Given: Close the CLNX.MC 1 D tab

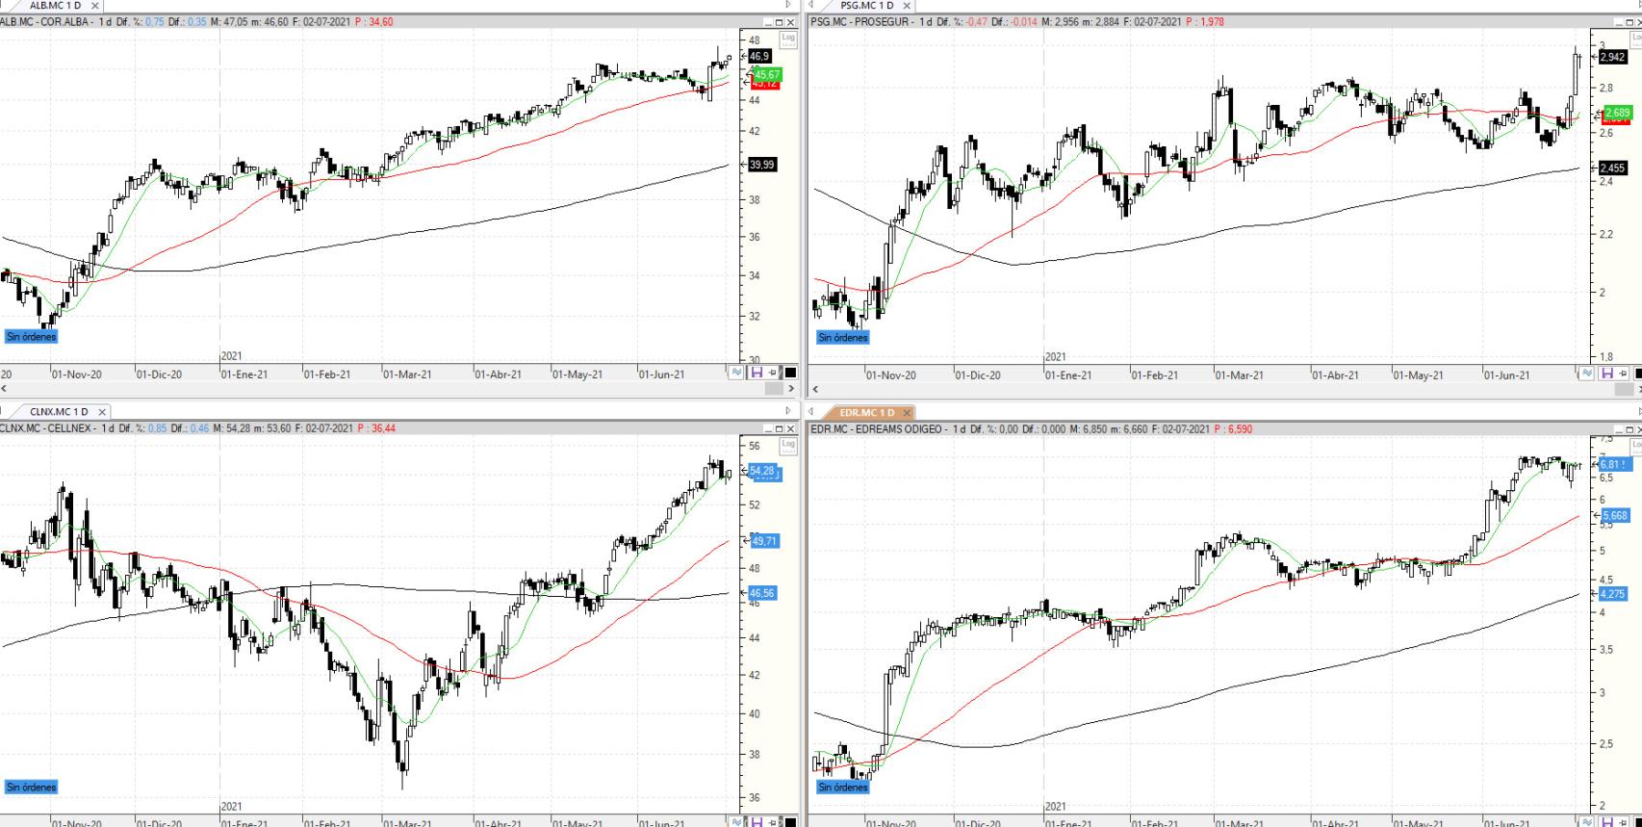Looking at the screenshot, I should (x=102, y=412).
